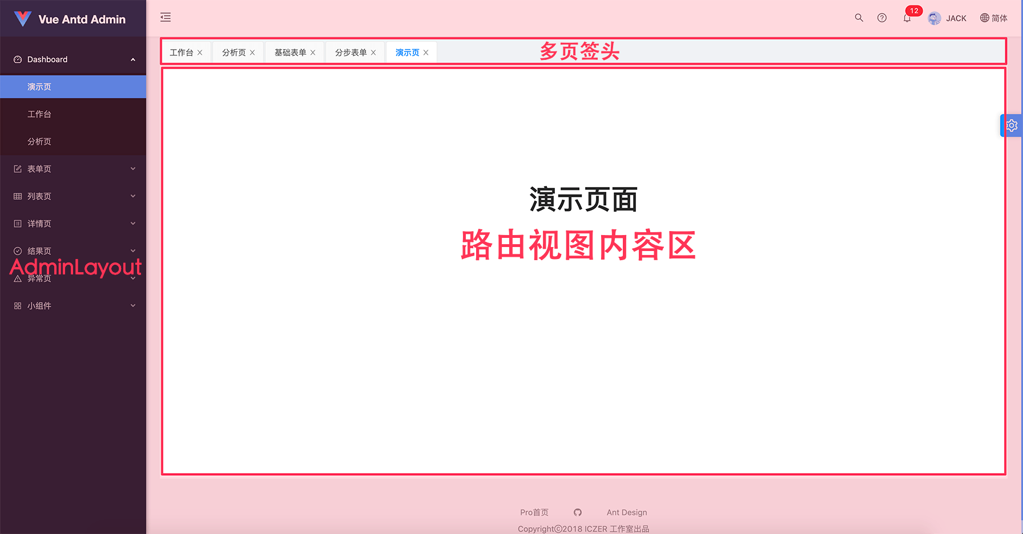
Task: Click the JACK user avatar
Action: (x=935, y=18)
